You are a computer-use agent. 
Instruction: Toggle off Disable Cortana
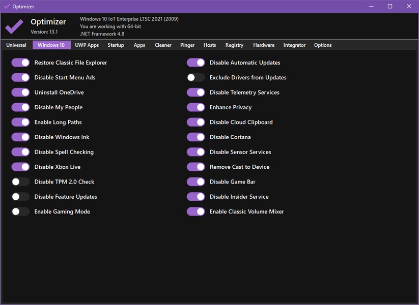click(x=196, y=137)
